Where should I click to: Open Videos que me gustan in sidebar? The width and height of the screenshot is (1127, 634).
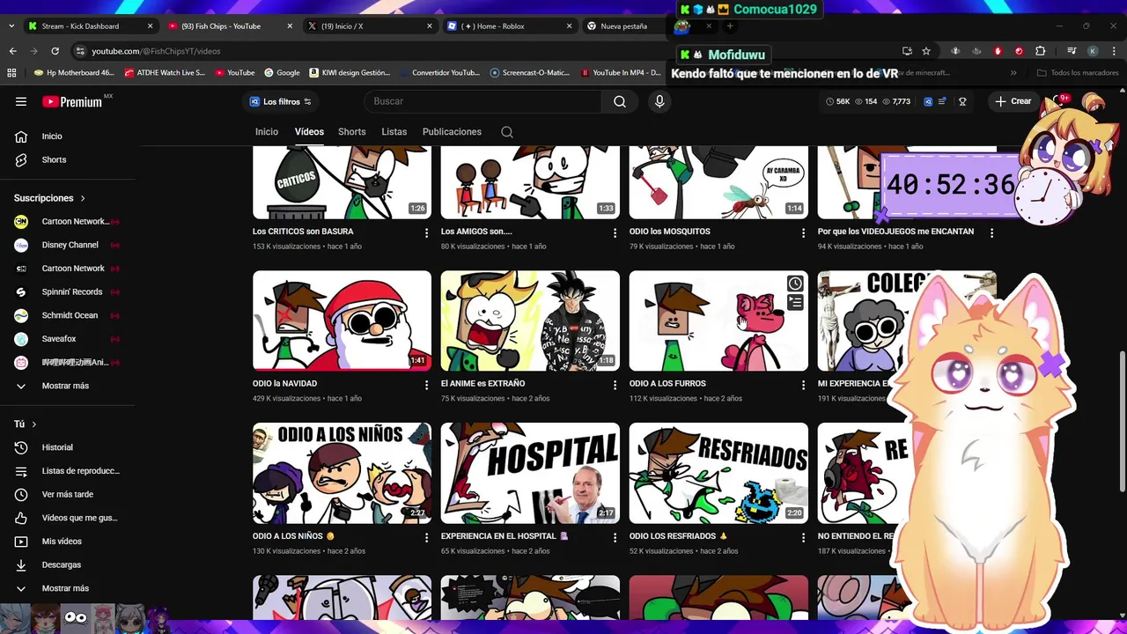(68, 518)
